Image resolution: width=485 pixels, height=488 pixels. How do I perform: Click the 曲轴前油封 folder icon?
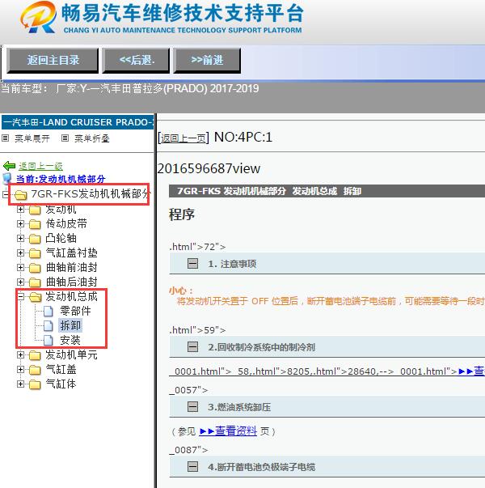pos(35,268)
